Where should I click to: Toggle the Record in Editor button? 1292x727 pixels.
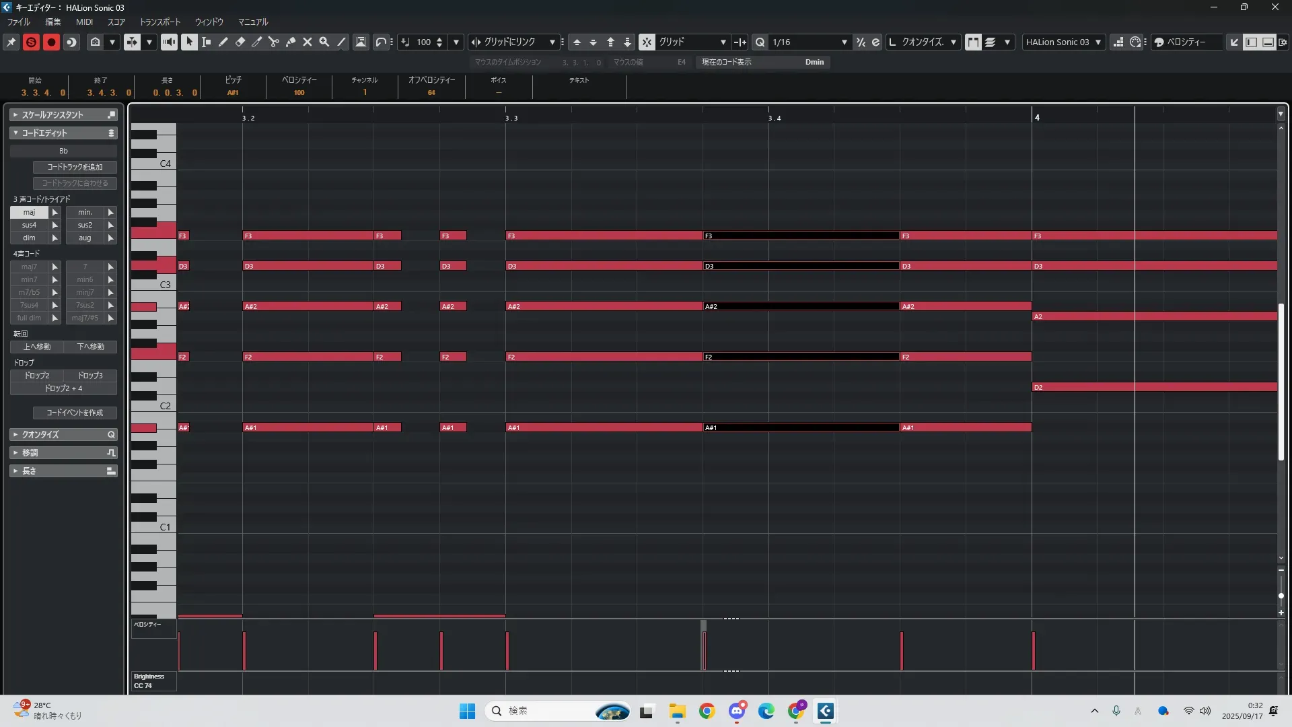51,42
